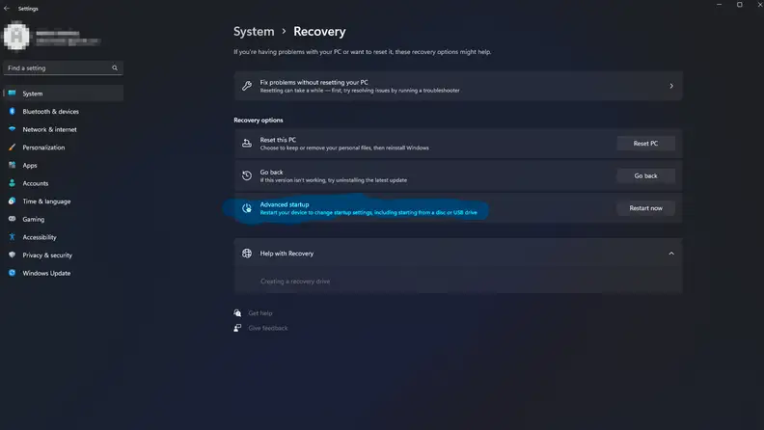
Task: Open the user profile avatar
Action: 16,36
